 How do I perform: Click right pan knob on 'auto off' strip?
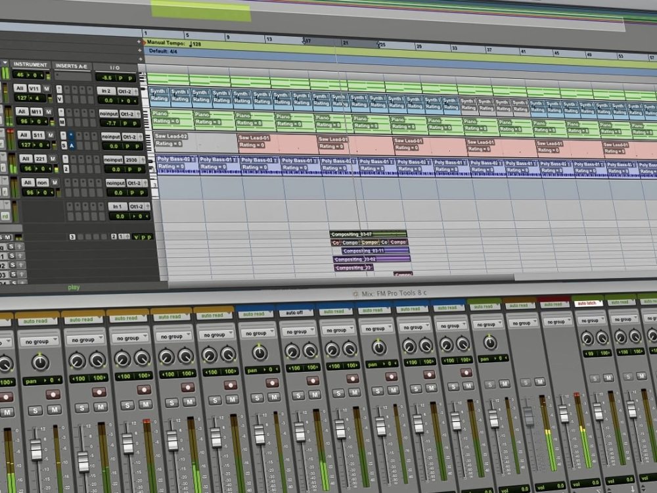tap(310, 350)
